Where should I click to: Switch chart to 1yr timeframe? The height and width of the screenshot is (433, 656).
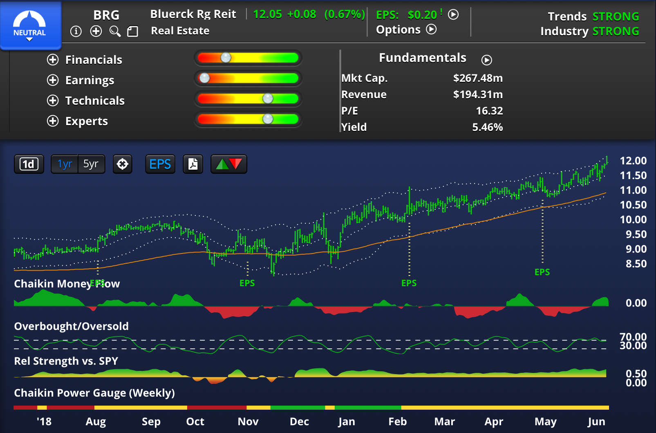pos(65,164)
